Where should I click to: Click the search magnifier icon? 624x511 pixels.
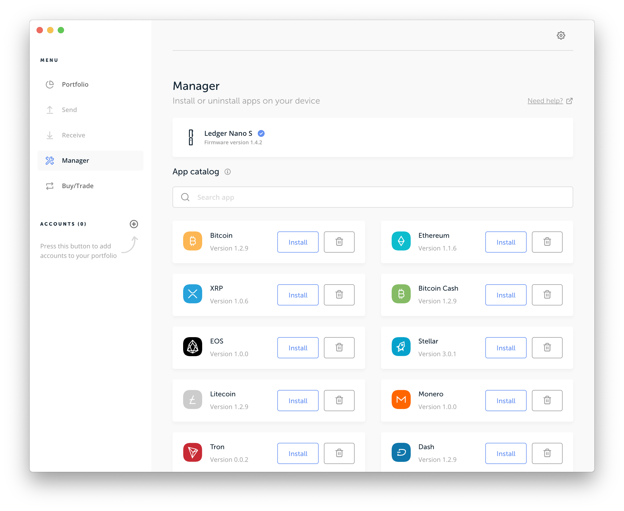(185, 197)
